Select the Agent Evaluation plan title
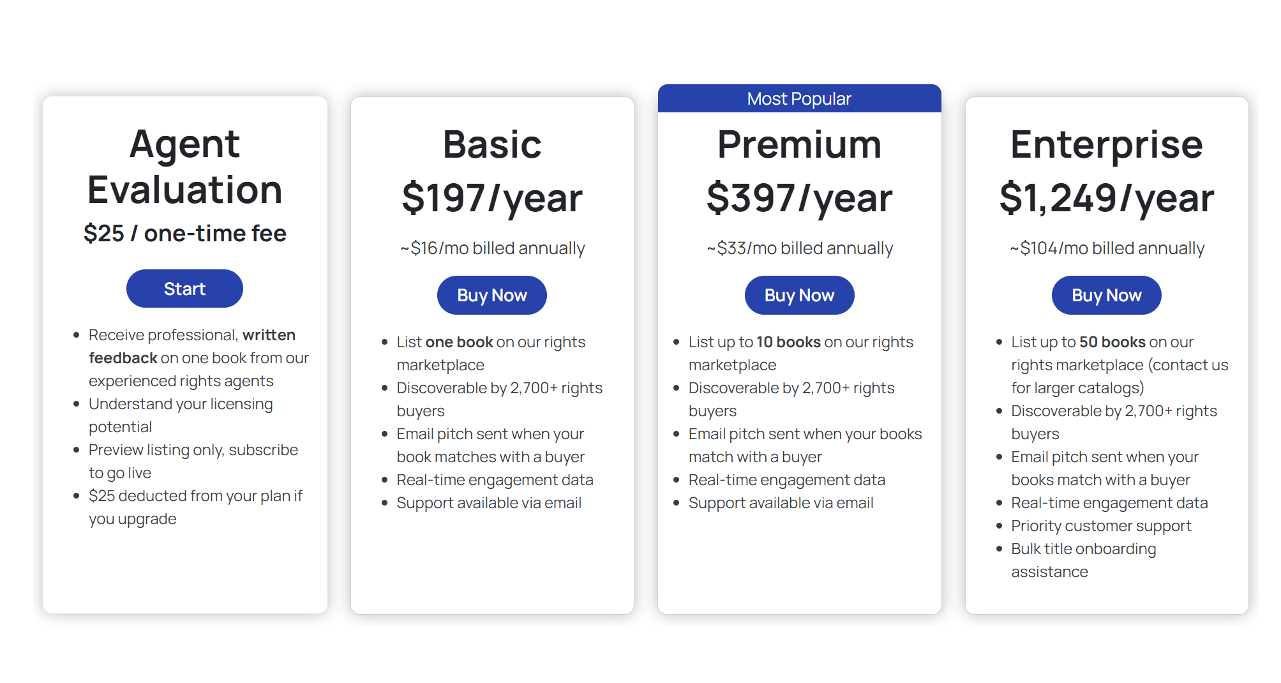The width and height of the screenshot is (1281, 683). (x=184, y=166)
